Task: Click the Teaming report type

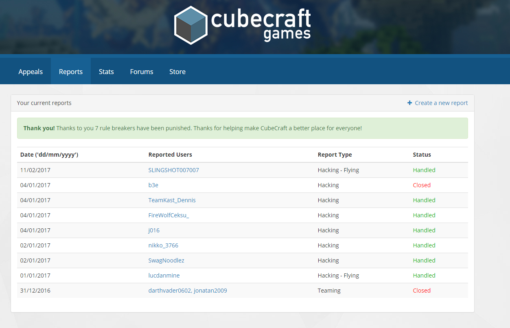Action: pos(329,291)
